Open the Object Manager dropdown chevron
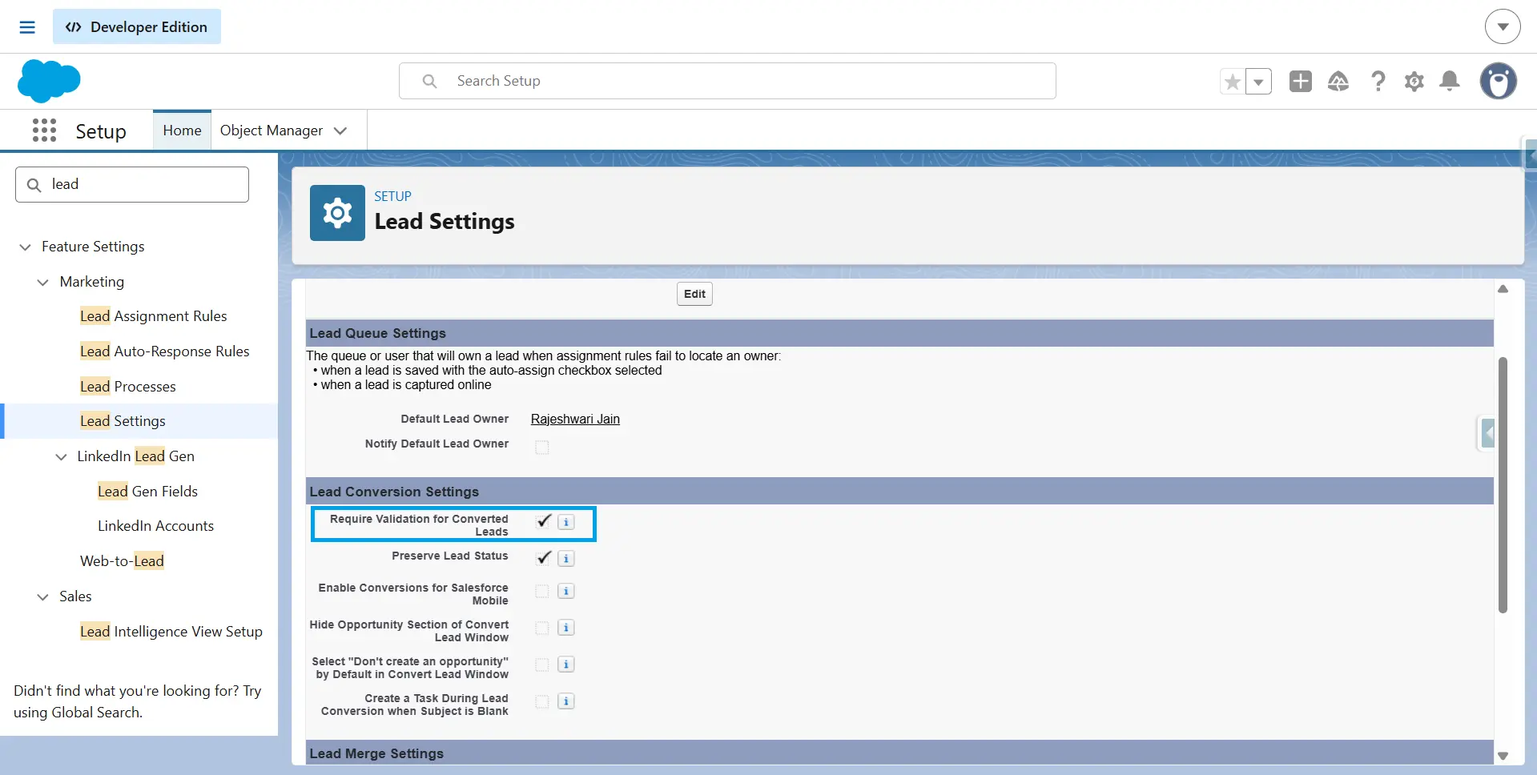This screenshot has height=775, width=1537. click(x=340, y=131)
